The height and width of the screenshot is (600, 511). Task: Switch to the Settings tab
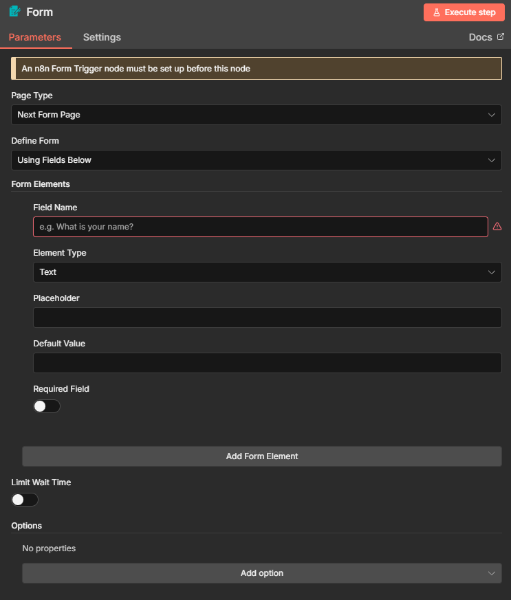click(102, 37)
